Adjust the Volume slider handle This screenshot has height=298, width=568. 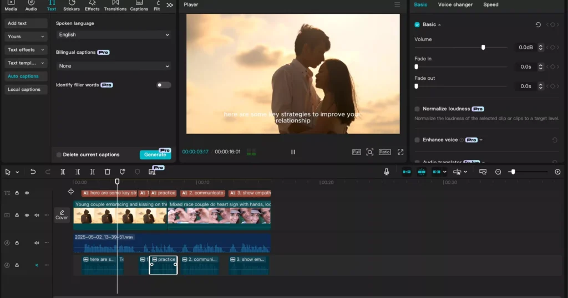tap(483, 48)
